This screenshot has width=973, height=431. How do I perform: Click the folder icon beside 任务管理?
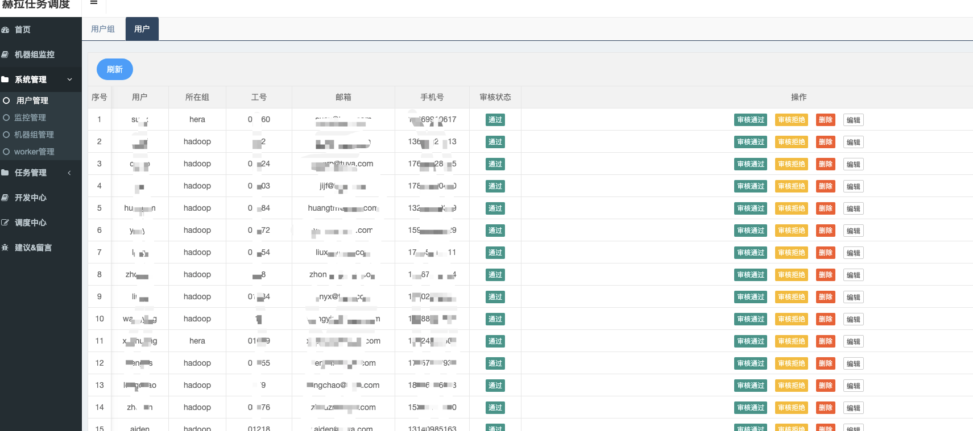(x=5, y=173)
